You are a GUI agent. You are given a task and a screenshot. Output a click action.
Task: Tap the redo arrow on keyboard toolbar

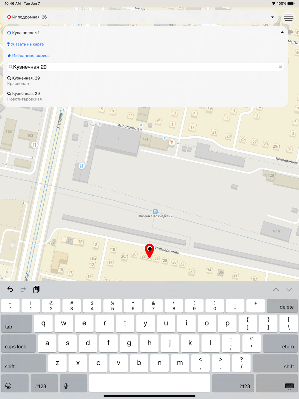click(x=23, y=289)
